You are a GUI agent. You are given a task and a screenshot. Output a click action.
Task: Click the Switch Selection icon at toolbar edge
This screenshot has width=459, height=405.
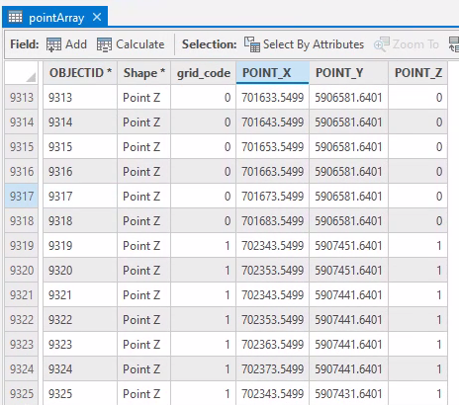(454, 44)
